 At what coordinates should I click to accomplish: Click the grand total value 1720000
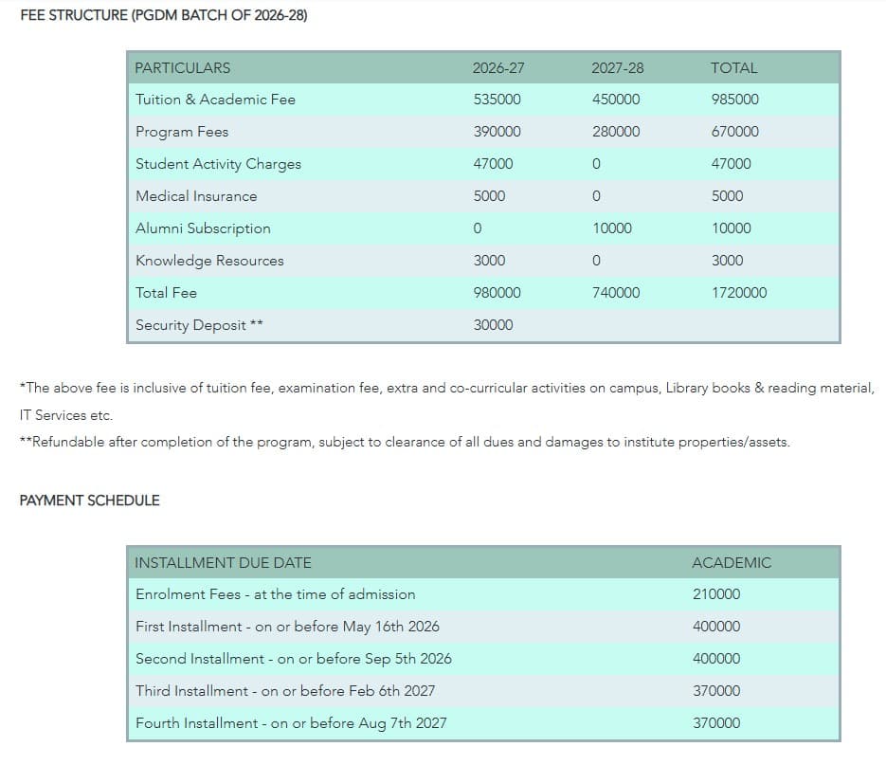click(x=739, y=293)
